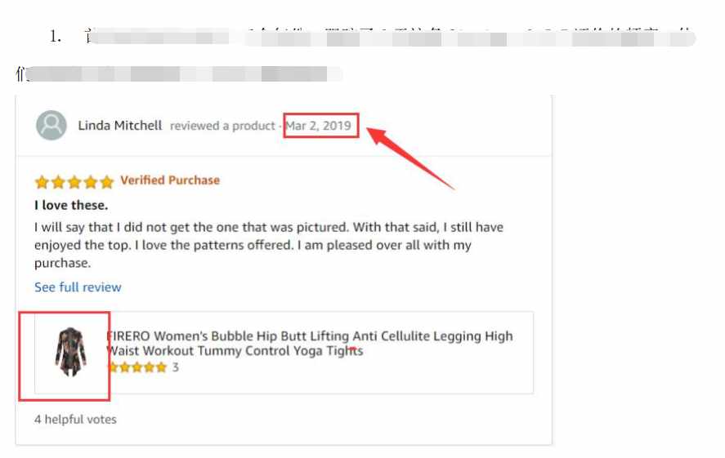Open FIRERO Women's Bubble Hip product title
The width and height of the screenshot is (725, 458).
tap(310, 343)
